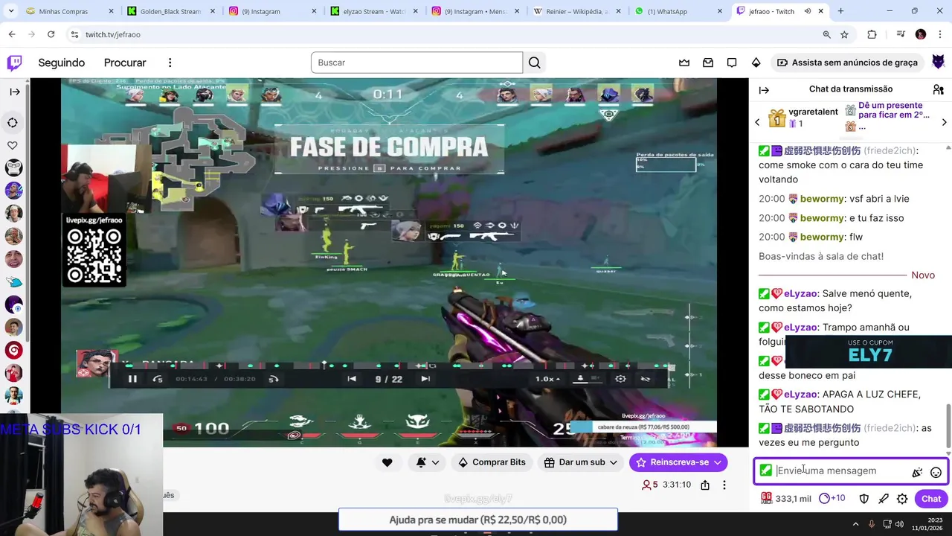The height and width of the screenshot is (536, 952).
Task: Open the channel points +10 balance
Action: (x=832, y=498)
